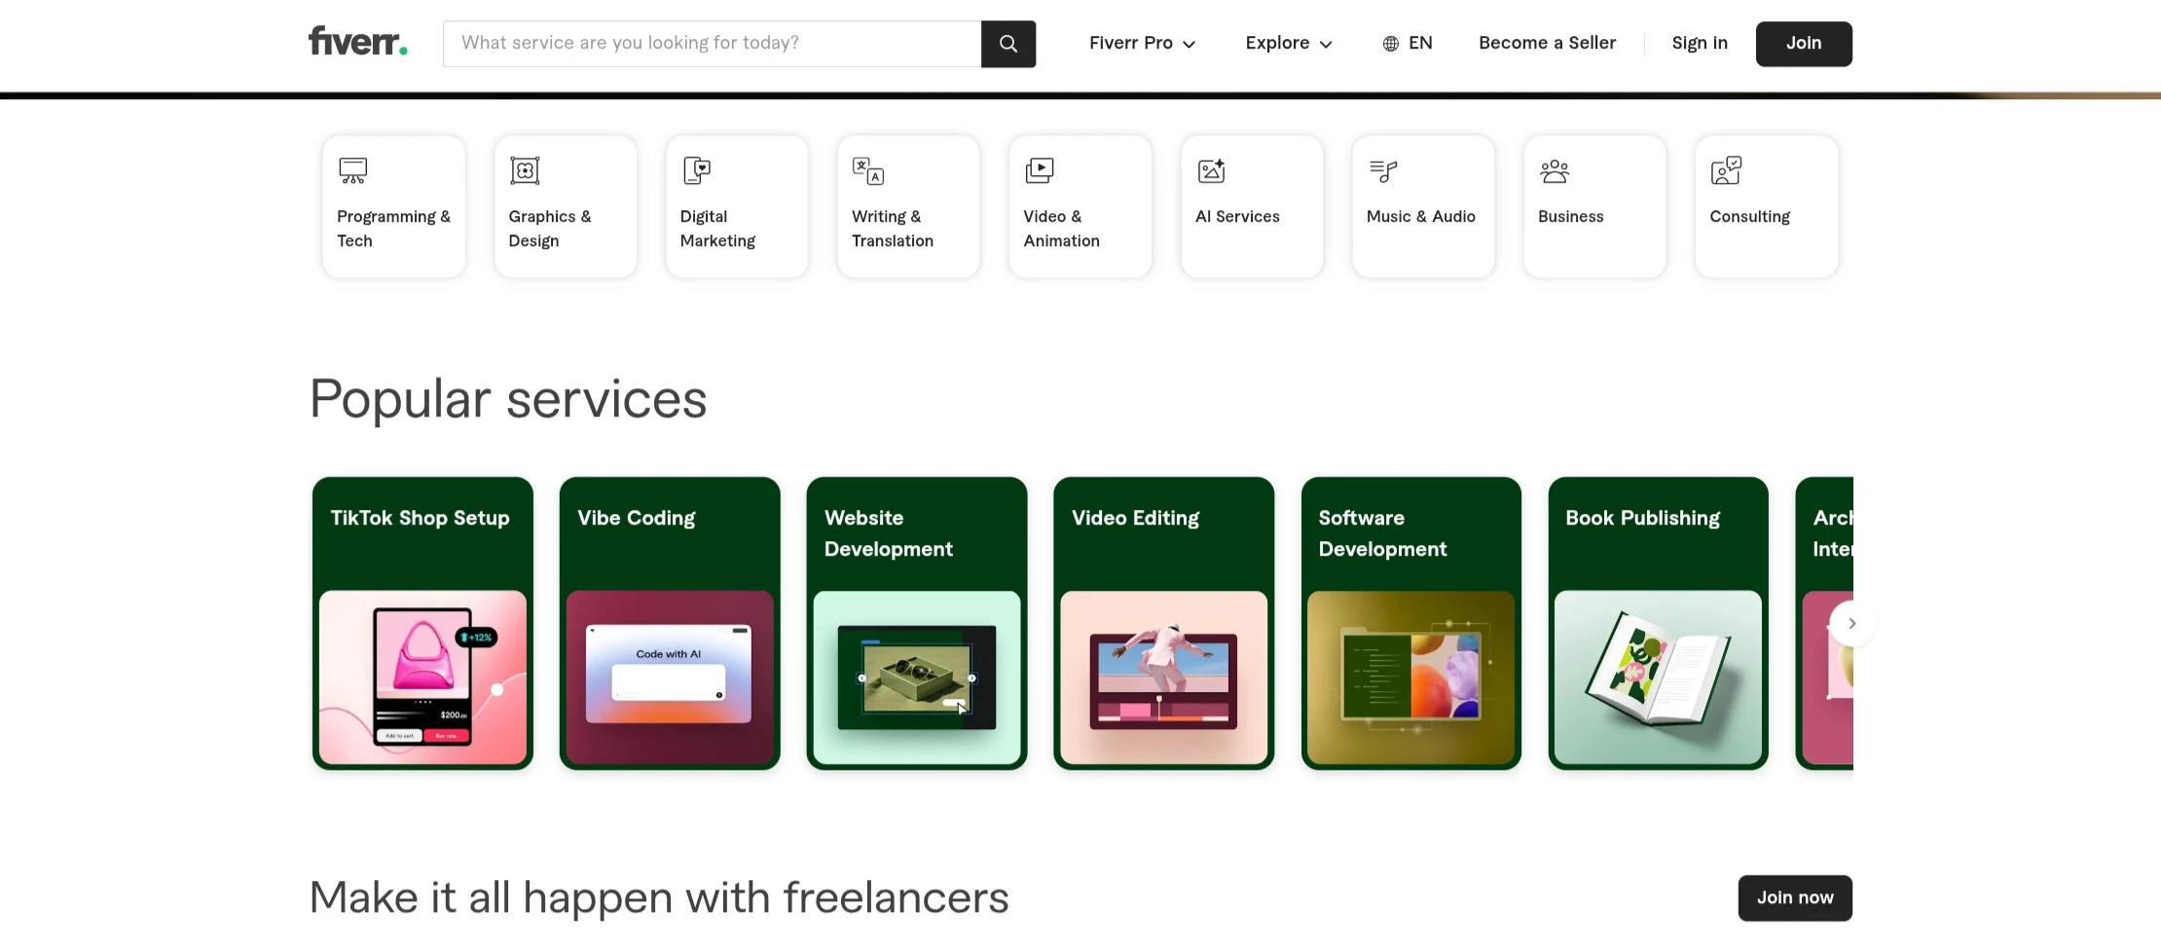
Task: Open the TikTok Shop Setup card image
Action: tap(422, 677)
